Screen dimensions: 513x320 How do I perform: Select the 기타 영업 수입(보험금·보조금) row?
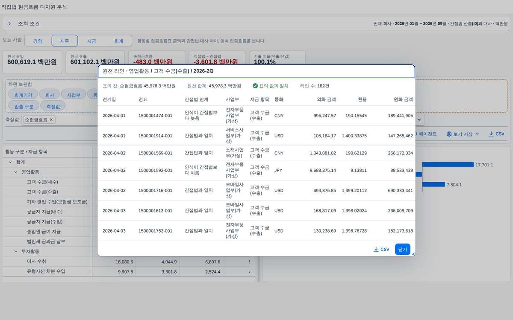coord(47,202)
